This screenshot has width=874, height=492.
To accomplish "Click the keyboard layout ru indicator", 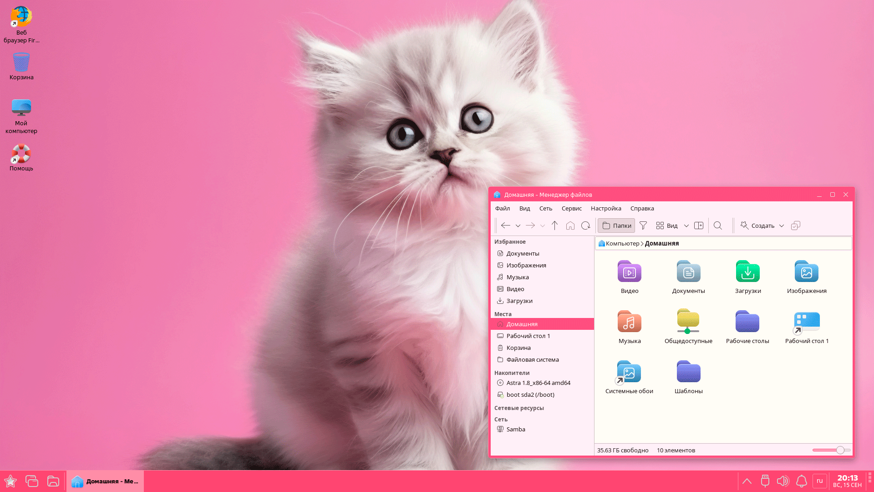I will (819, 481).
